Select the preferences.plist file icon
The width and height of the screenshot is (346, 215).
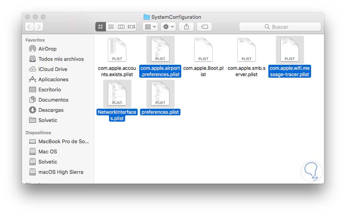point(160,94)
